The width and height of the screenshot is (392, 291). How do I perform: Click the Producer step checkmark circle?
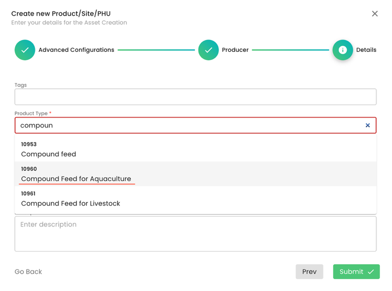click(x=208, y=50)
